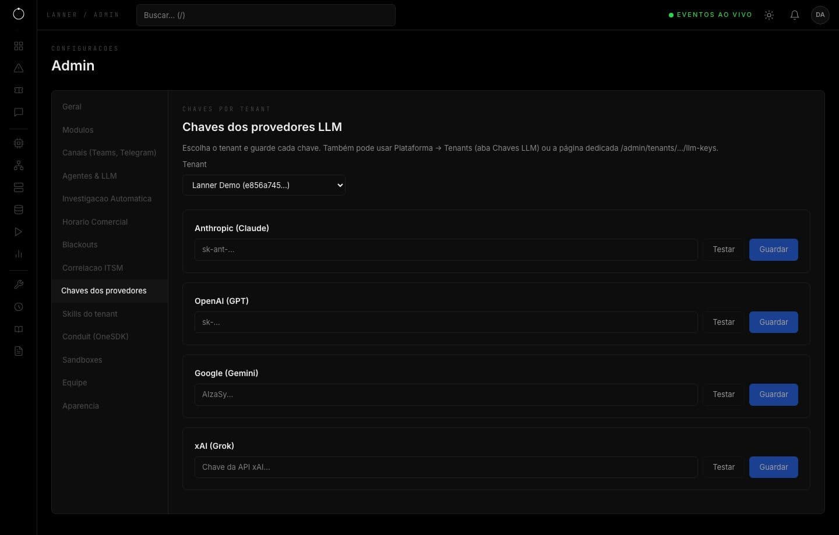Open the tickets icon in sidebar
The image size is (839, 535).
[19, 90]
